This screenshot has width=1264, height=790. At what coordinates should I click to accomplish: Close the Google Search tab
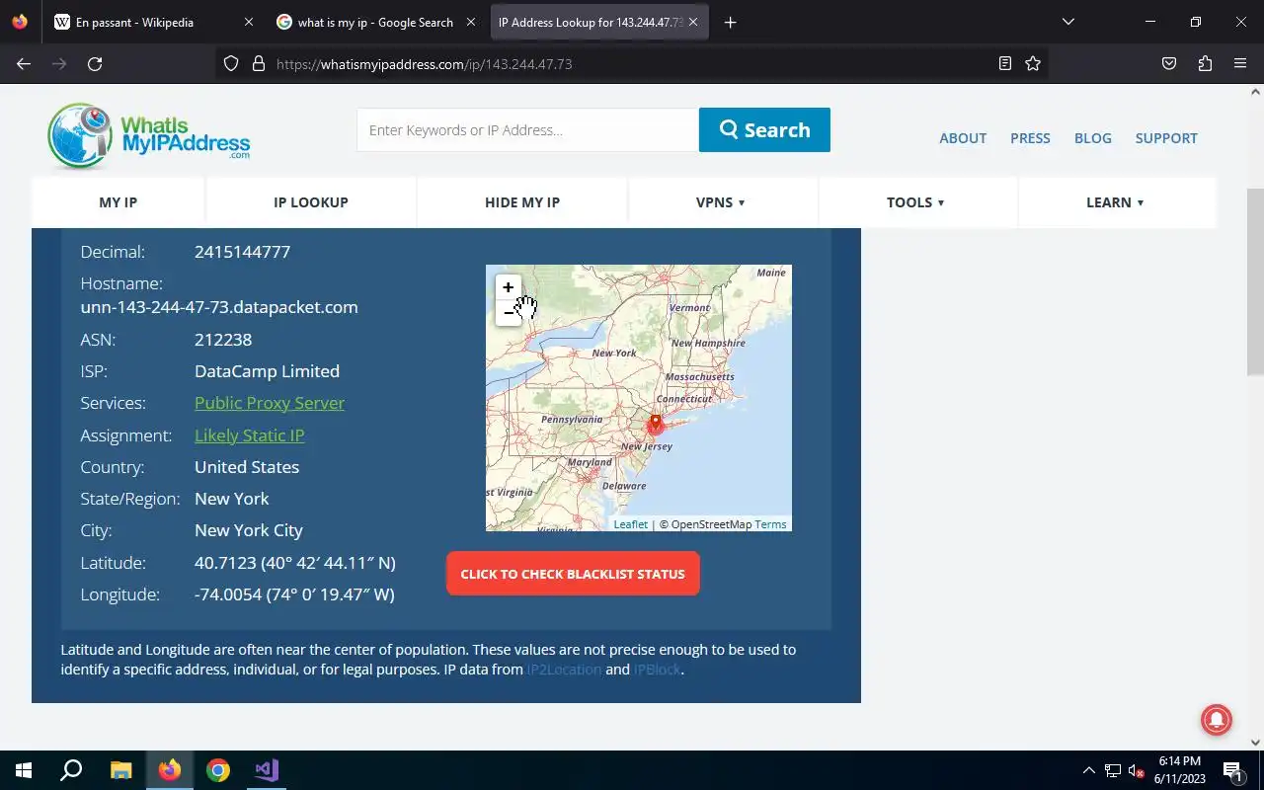(x=470, y=22)
